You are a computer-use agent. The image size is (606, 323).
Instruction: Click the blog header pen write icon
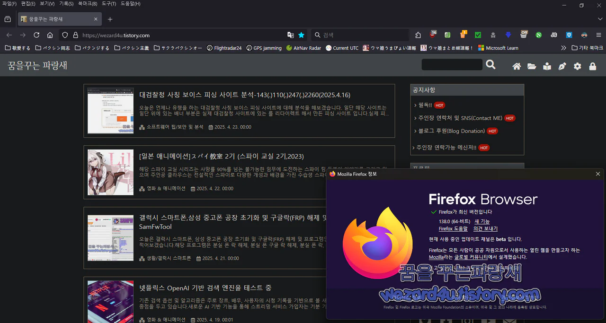pyautogui.click(x=562, y=67)
